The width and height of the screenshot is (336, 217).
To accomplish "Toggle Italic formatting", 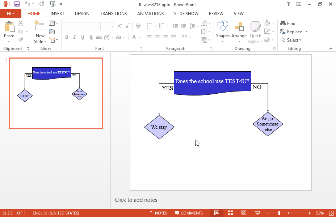I will click(75, 37).
